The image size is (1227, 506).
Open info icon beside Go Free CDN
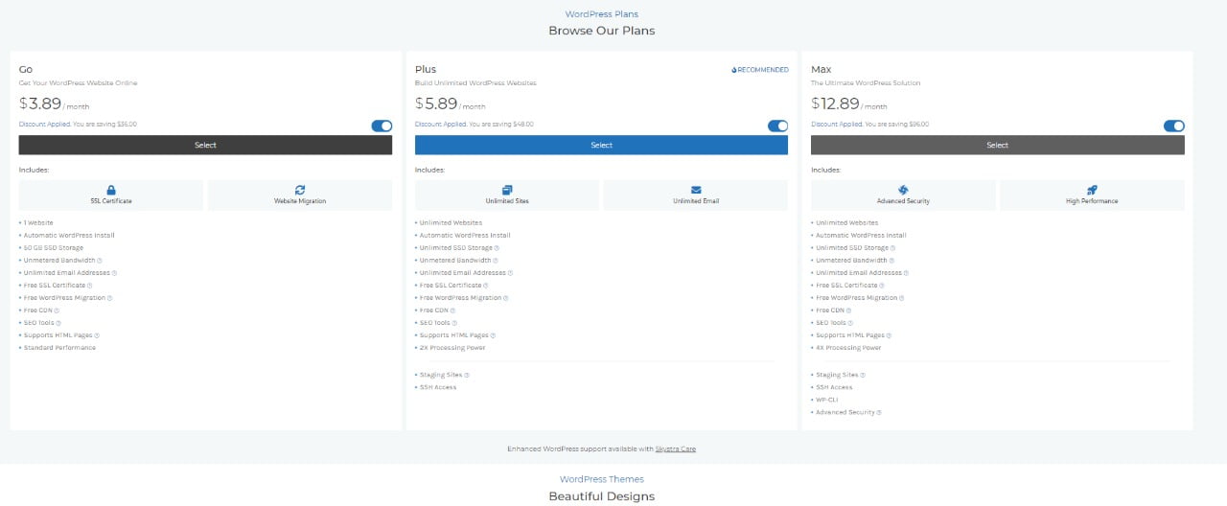click(57, 310)
